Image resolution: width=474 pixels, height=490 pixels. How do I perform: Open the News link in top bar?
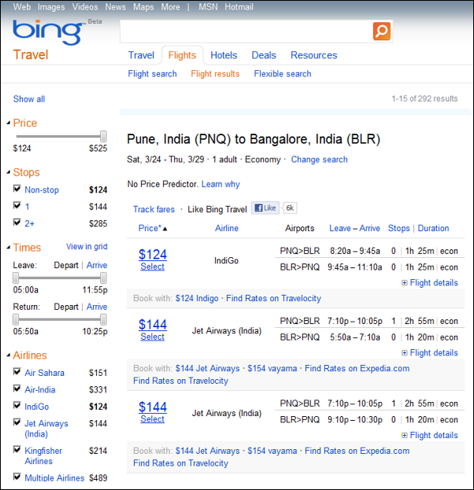[x=116, y=7]
